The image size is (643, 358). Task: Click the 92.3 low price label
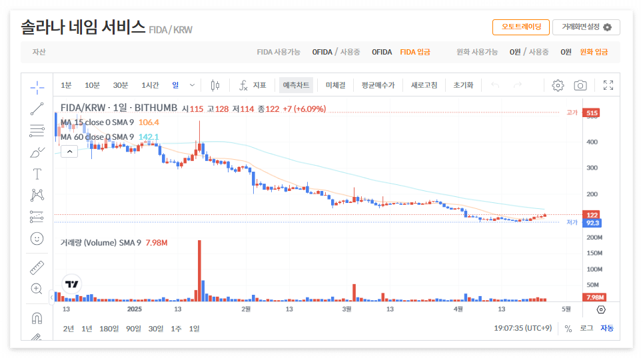[x=592, y=223]
